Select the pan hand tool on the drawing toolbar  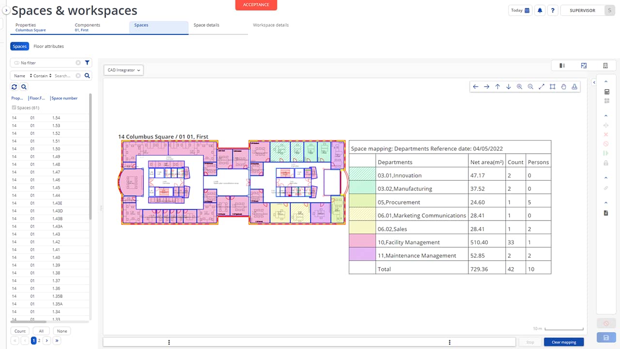(x=563, y=86)
